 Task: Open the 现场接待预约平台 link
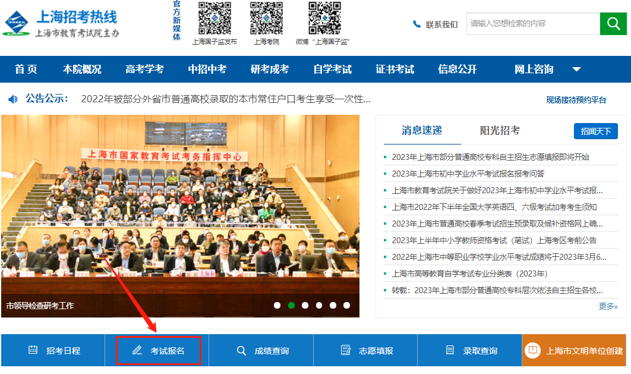576,100
